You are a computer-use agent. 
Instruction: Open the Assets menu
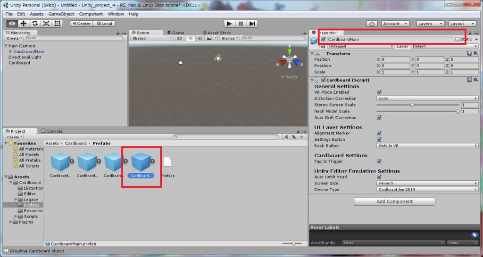pyautogui.click(x=37, y=14)
